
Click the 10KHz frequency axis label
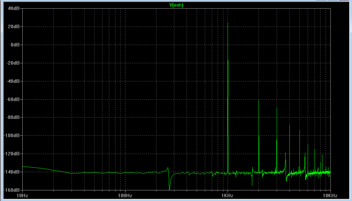click(x=330, y=196)
